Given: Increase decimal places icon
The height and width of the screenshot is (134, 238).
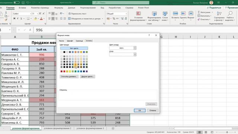Looking at the screenshot, I should click(122, 19).
